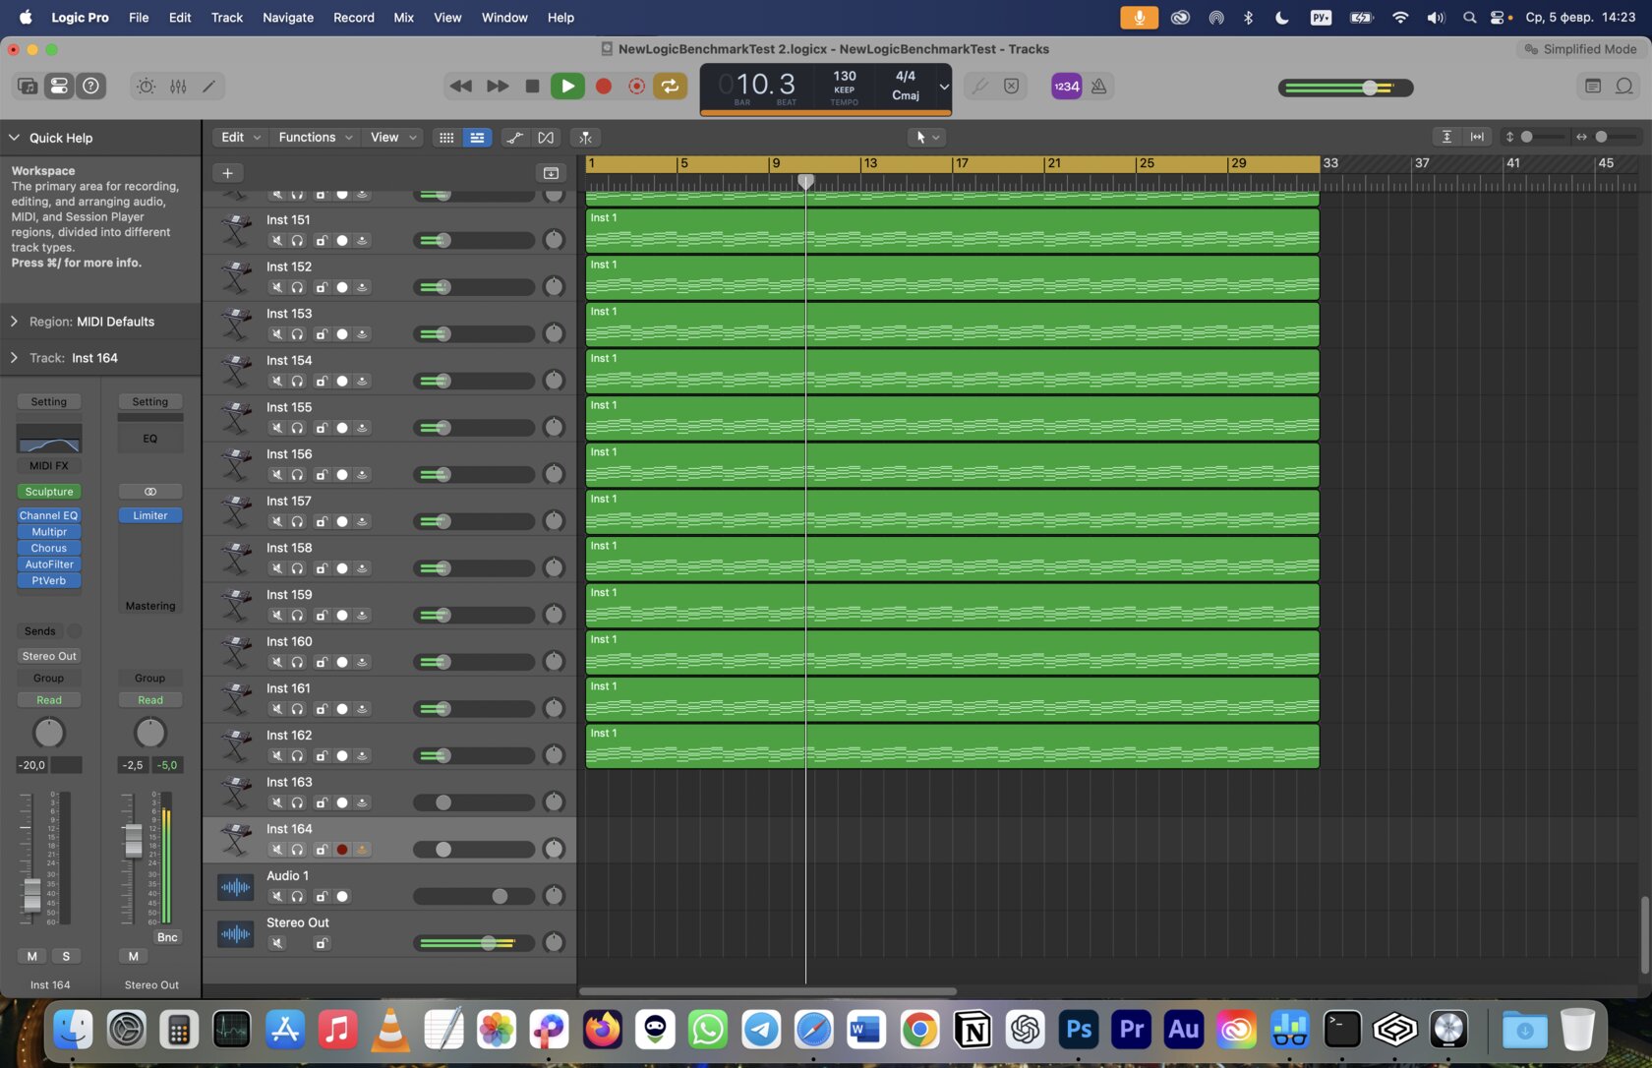The width and height of the screenshot is (1652, 1068).
Task: Open the Library button in the control bar
Action: (x=28, y=87)
